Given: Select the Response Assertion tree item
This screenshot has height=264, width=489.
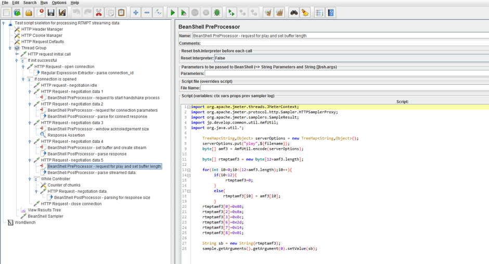Looking at the screenshot, I should coord(66,135).
